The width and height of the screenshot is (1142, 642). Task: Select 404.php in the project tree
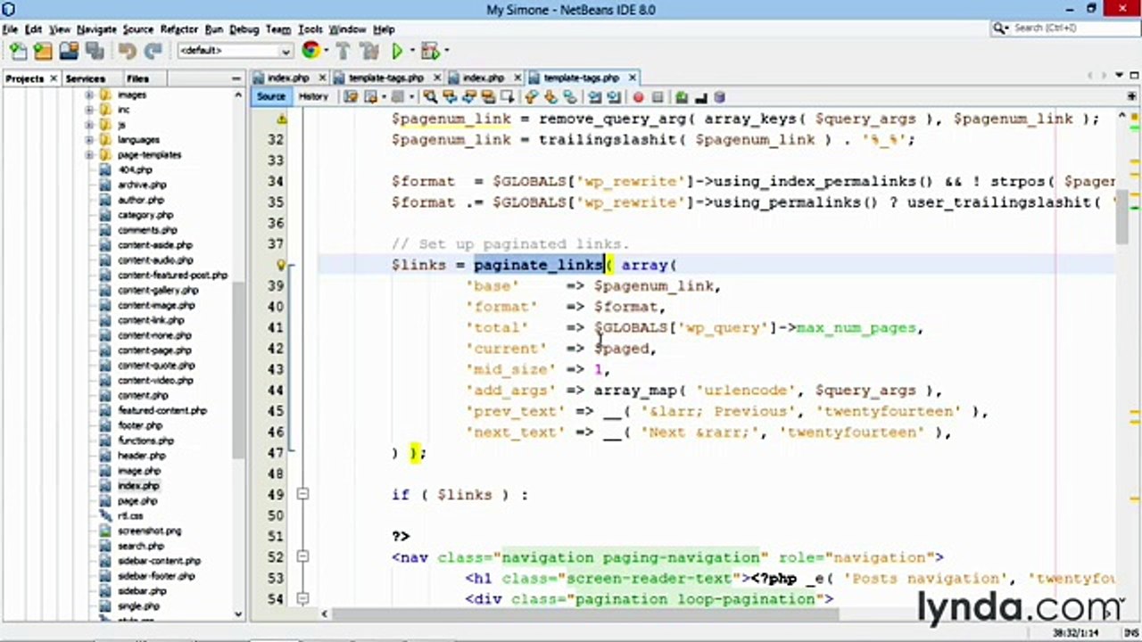[135, 169]
